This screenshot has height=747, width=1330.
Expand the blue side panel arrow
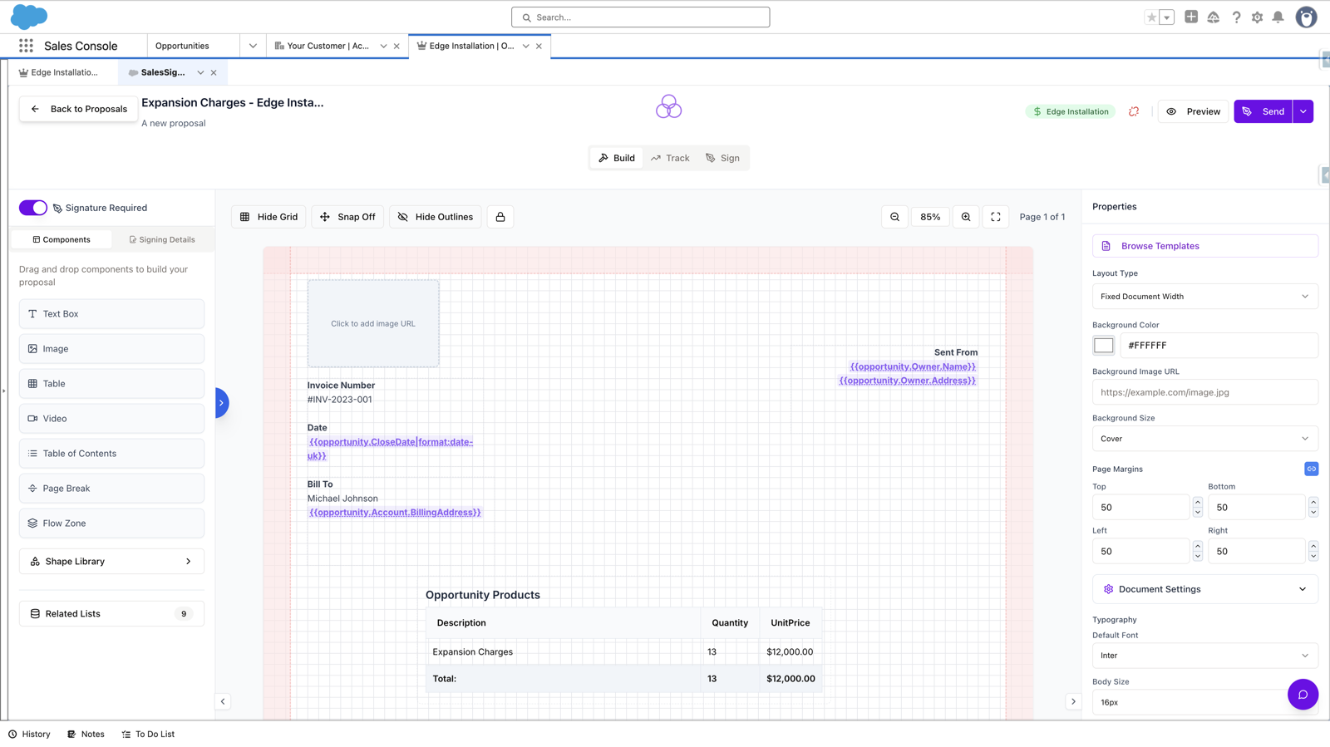[x=221, y=403]
